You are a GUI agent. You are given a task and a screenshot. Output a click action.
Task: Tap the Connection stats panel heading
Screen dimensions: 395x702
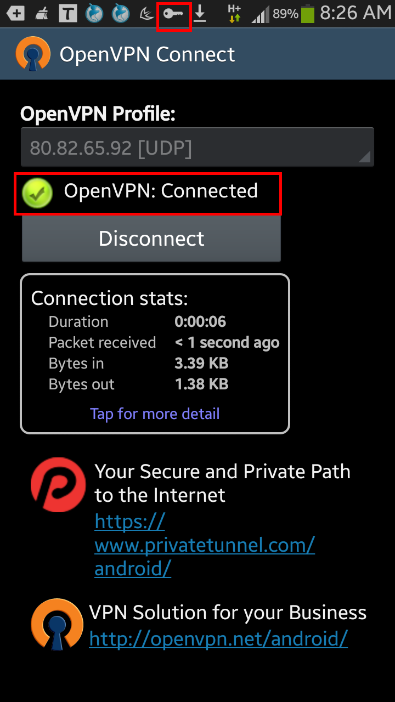coord(110,298)
